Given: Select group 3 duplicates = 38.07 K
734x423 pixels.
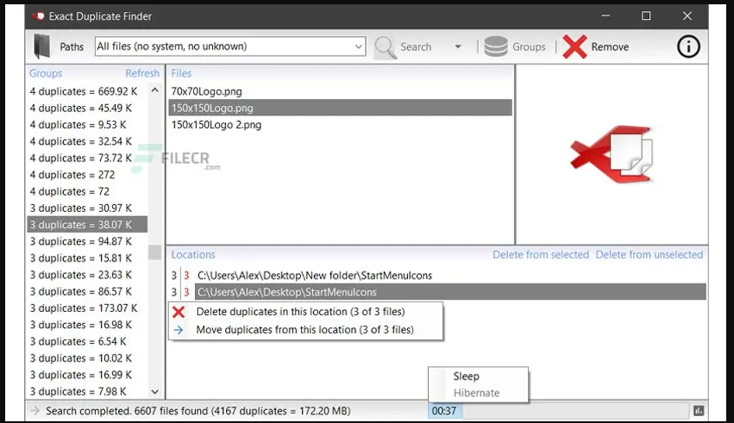Looking at the screenshot, I should tap(87, 225).
